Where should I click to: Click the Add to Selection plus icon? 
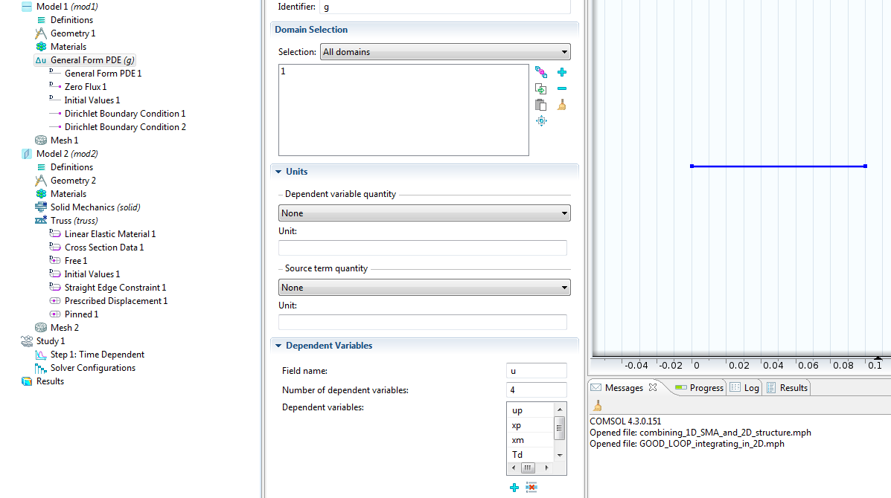[562, 72]
